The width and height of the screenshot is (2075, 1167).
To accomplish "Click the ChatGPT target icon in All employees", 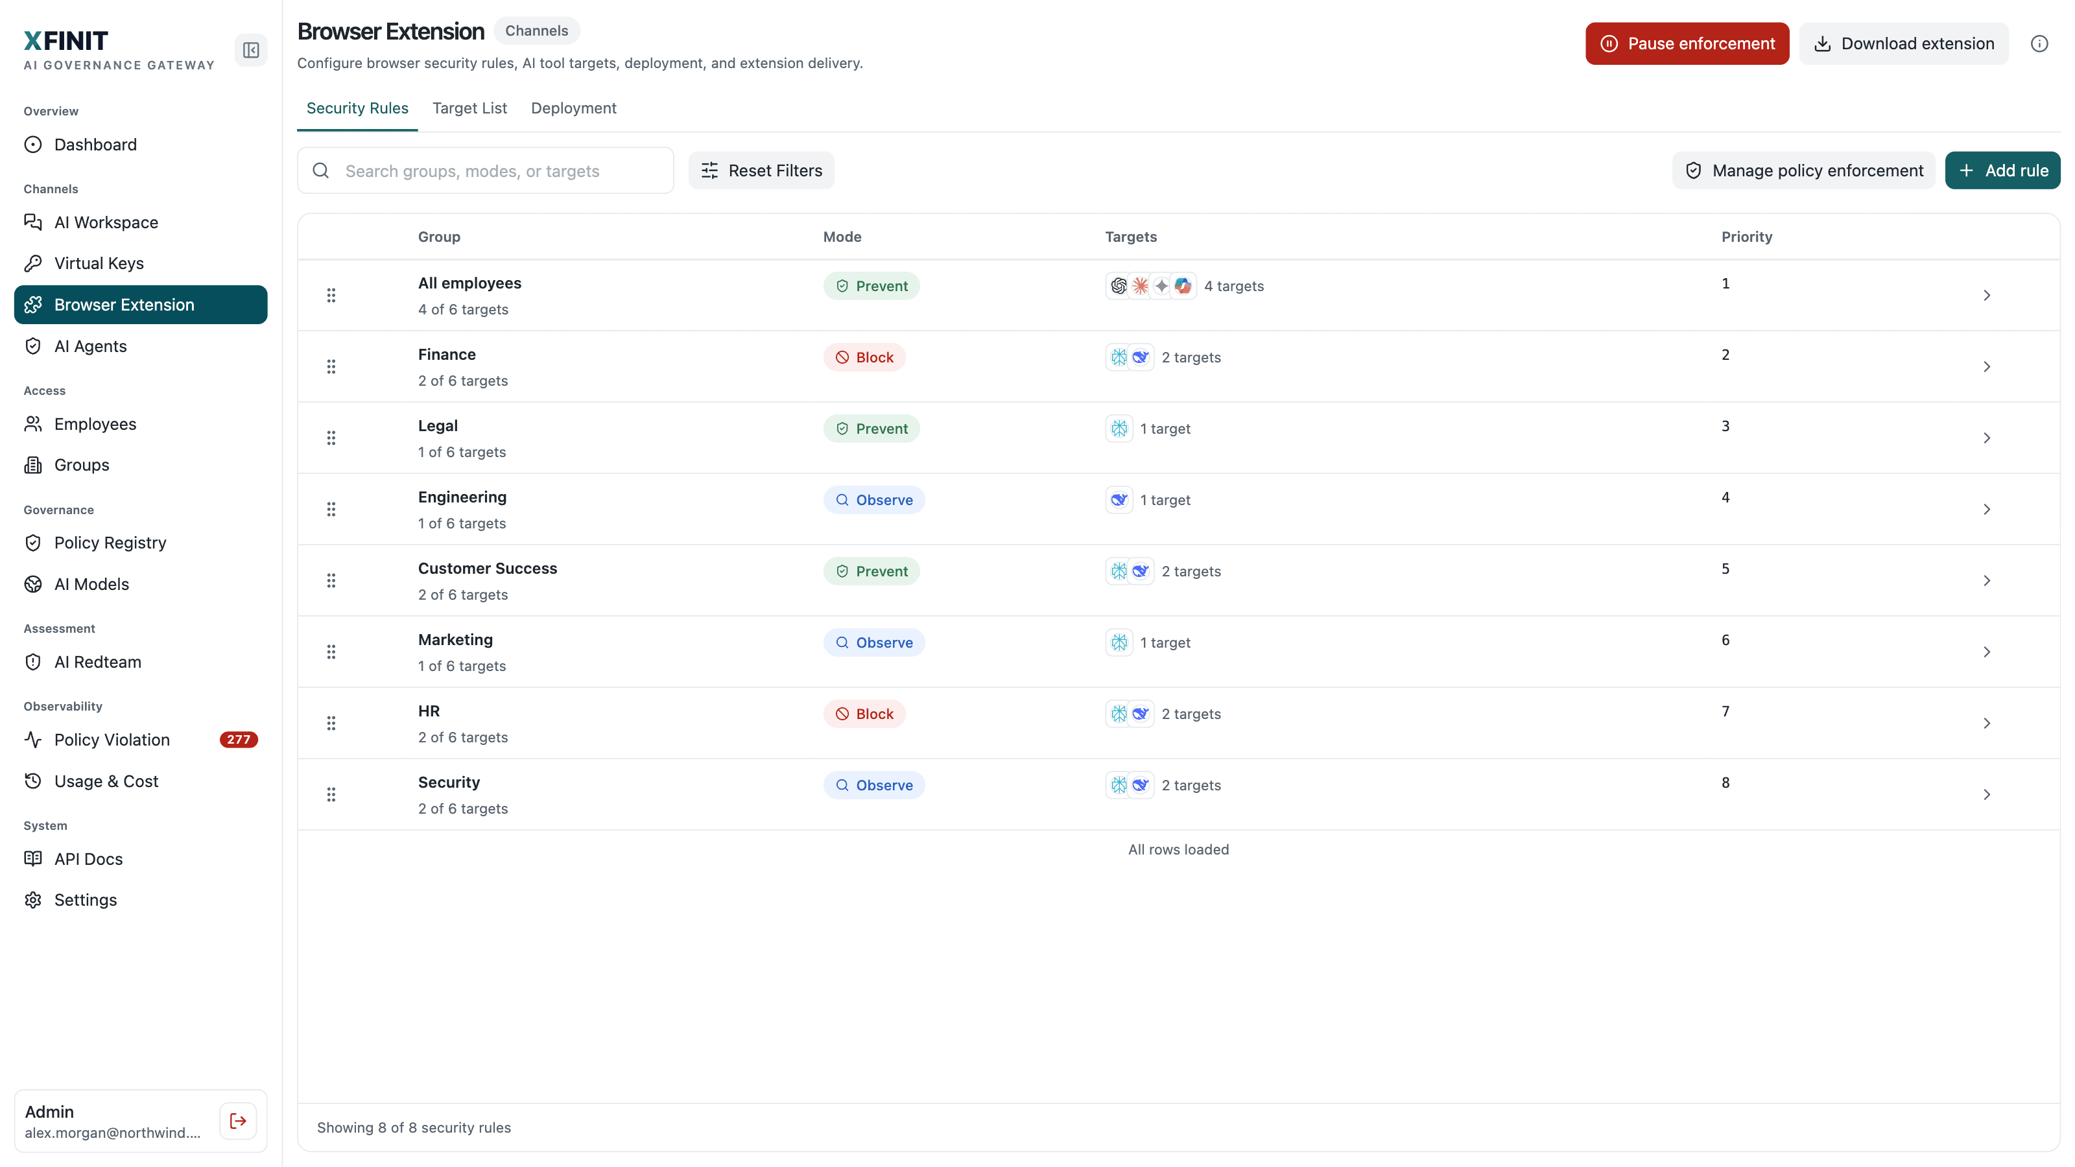I will click(x=1119, y=285).
